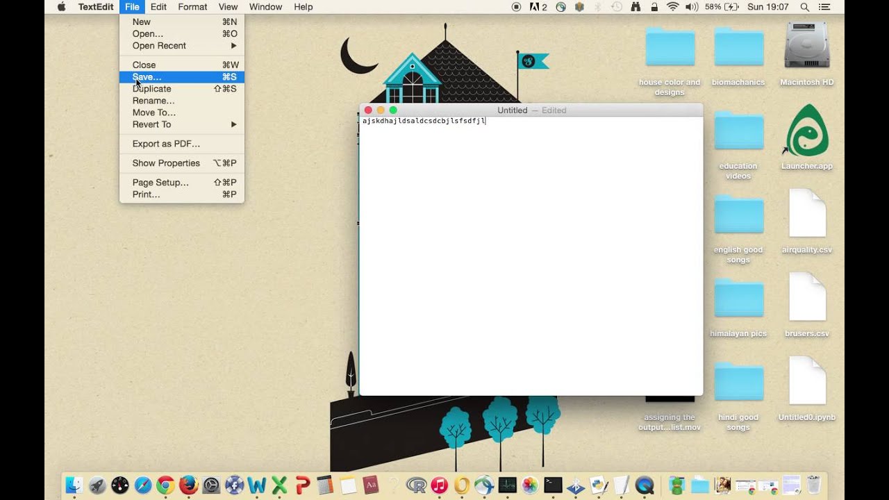Open System Preferences gear in dock
Screen dimensions: 889x500
click(x=211, y=485)
